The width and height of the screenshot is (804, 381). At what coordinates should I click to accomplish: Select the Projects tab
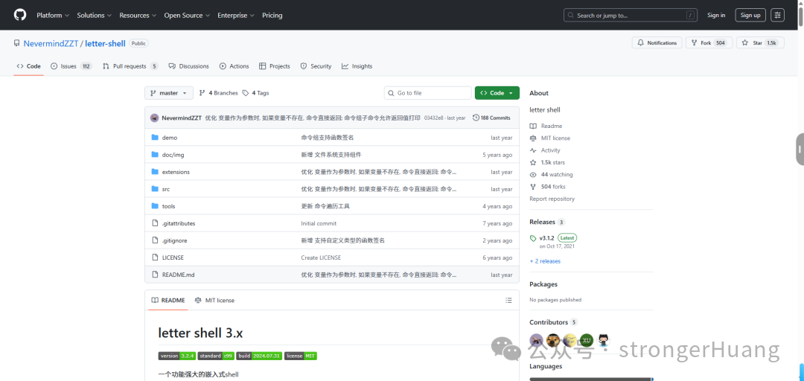pos(274,66)
